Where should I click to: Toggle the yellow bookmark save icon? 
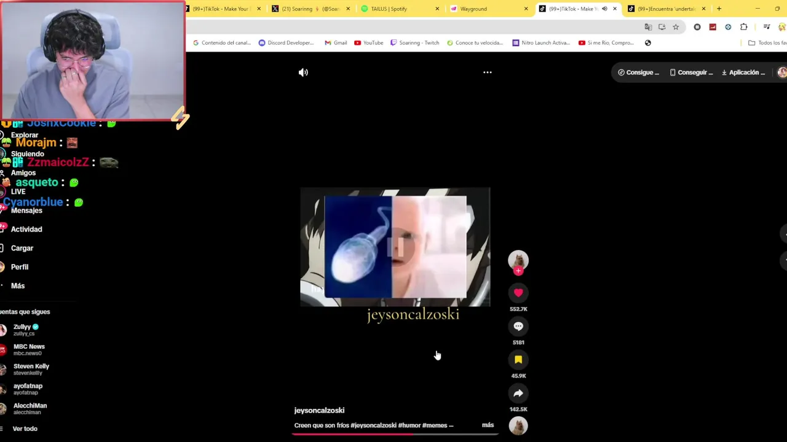(518, 360)
